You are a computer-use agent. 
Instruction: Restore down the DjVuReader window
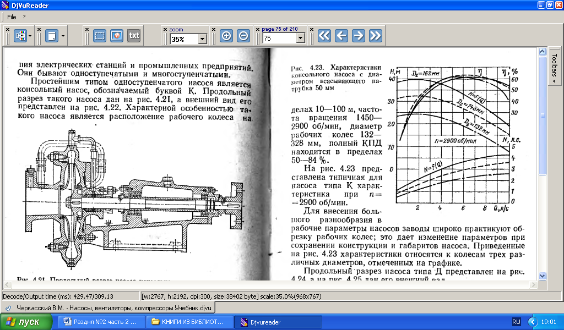pos(550,5)
